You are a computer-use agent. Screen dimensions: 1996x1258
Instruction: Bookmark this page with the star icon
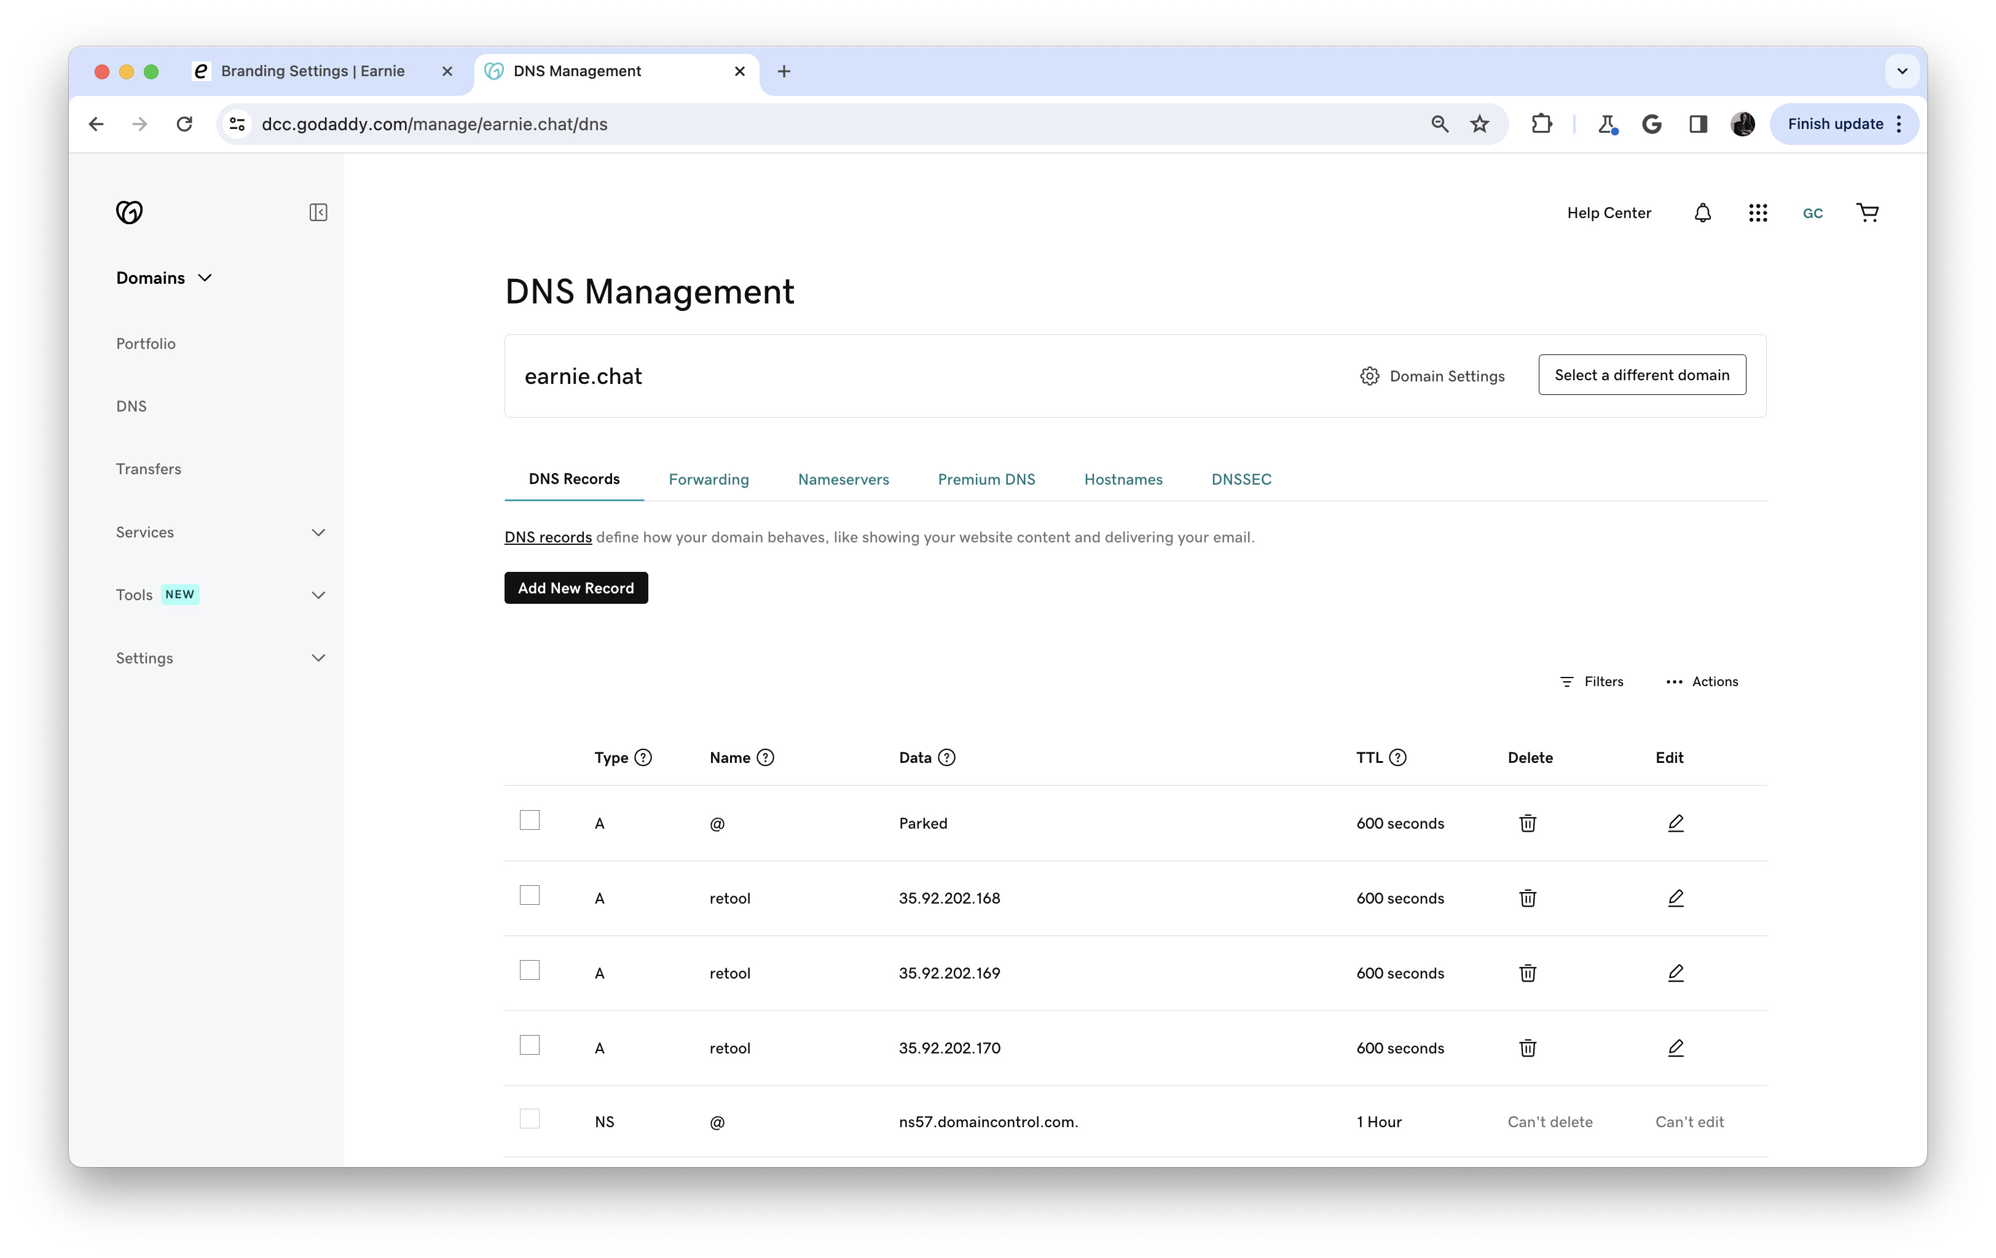1480,123
